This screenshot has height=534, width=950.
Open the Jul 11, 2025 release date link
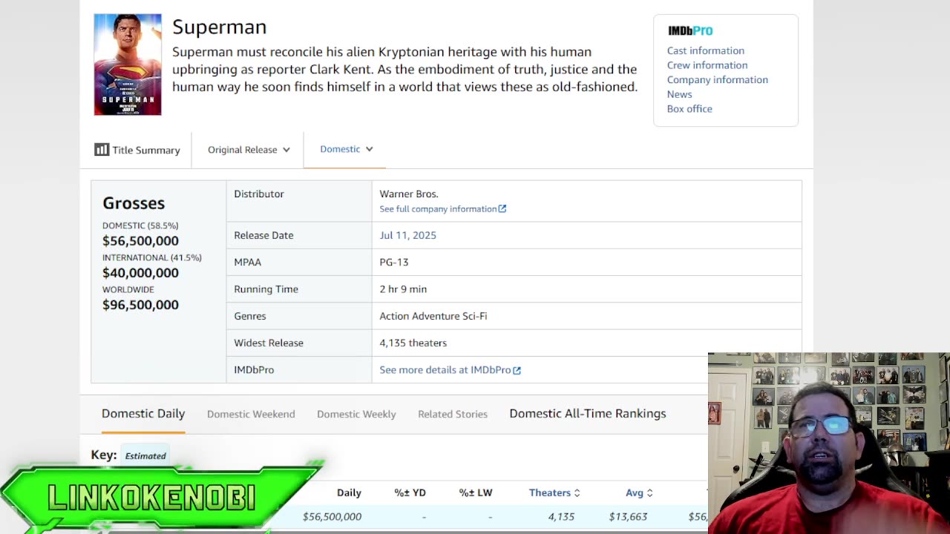[x=407, y=235]
